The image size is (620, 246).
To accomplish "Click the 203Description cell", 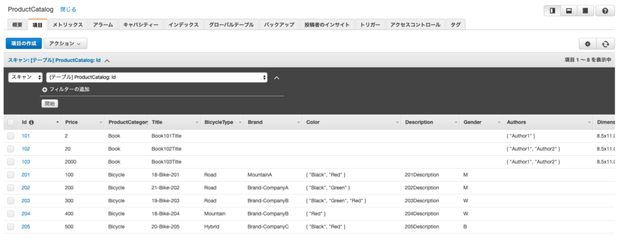I will pos(422,201).
